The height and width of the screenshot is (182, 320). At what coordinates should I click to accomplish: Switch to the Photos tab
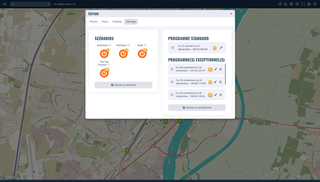(93, 22)
